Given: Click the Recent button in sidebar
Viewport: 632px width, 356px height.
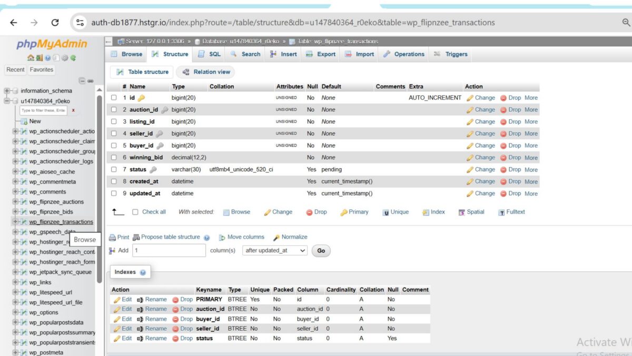Looking at the screenshot, I should tap(15, 70).
